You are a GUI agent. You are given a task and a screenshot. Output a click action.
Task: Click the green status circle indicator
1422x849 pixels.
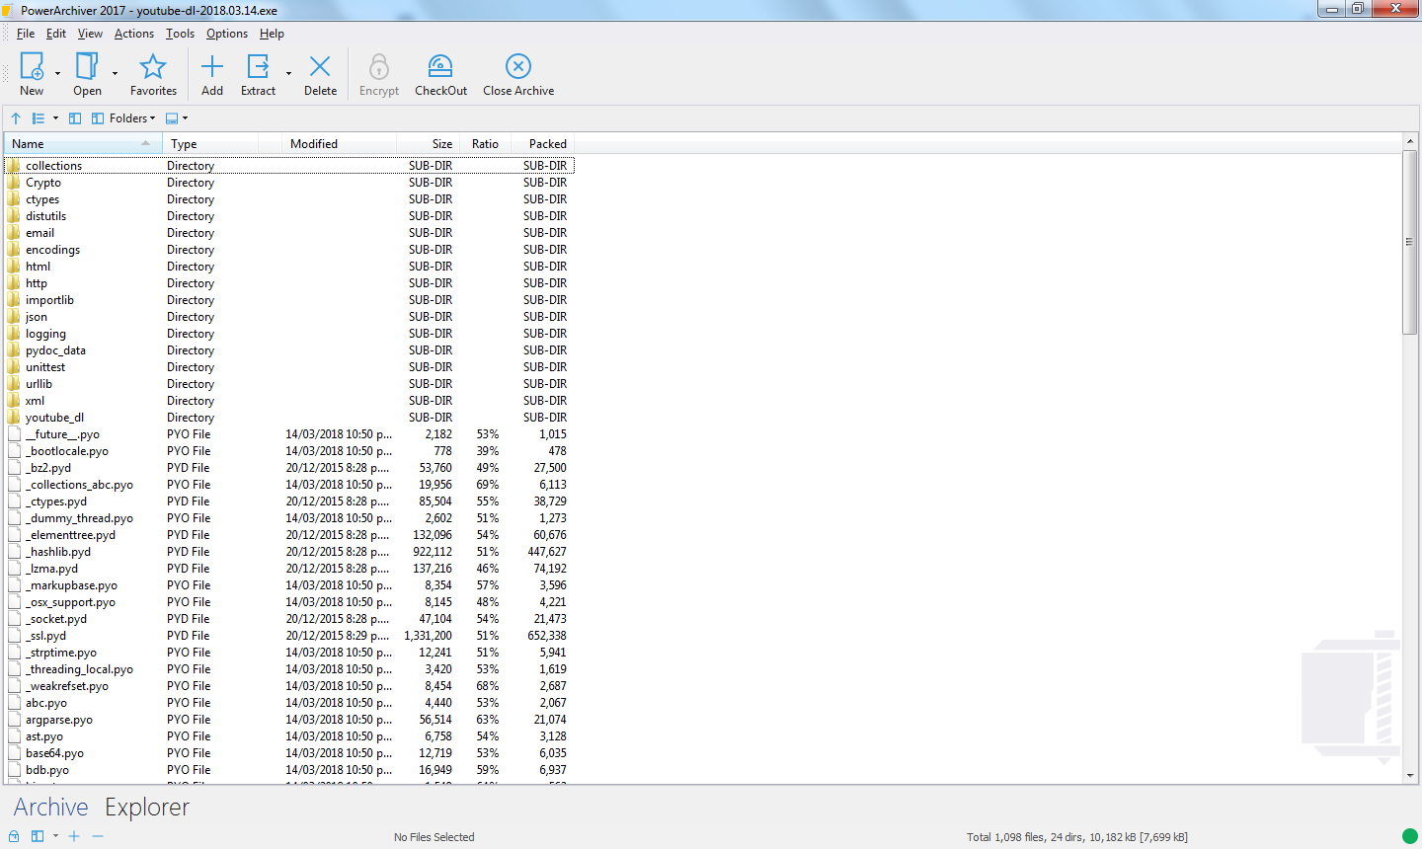tap(1410, 837)
